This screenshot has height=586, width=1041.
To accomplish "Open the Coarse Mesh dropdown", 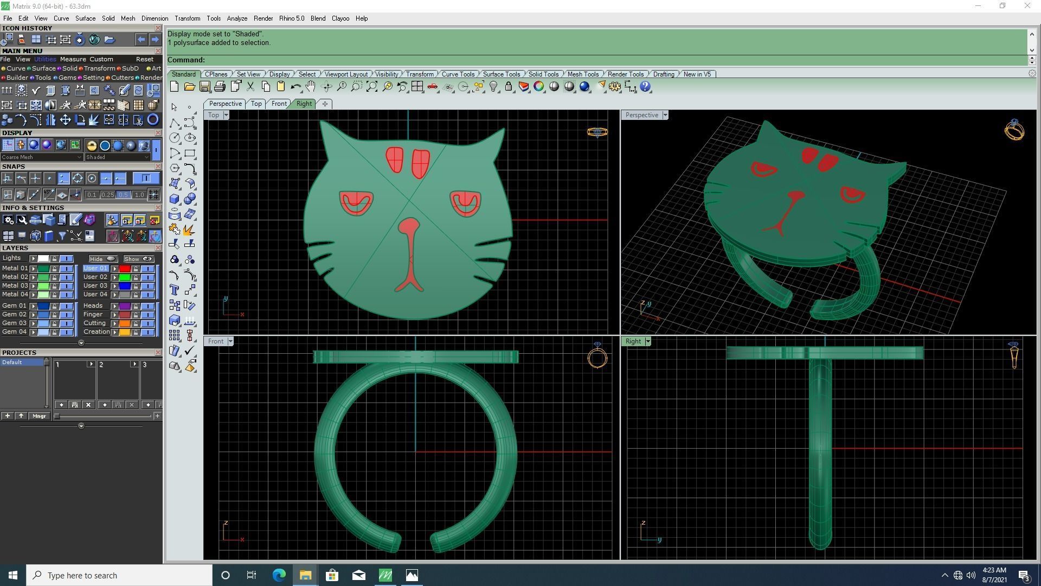I will point(42,157).
